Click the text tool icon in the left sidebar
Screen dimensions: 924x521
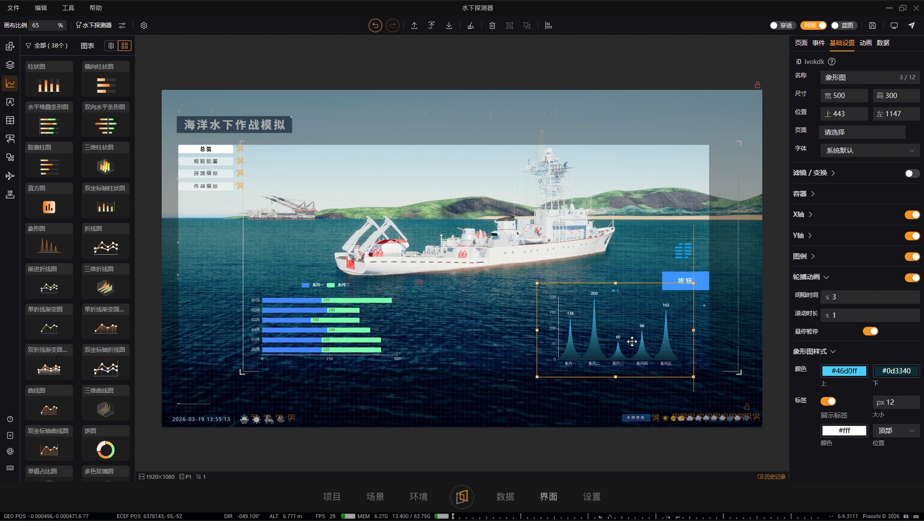point(10,102)
